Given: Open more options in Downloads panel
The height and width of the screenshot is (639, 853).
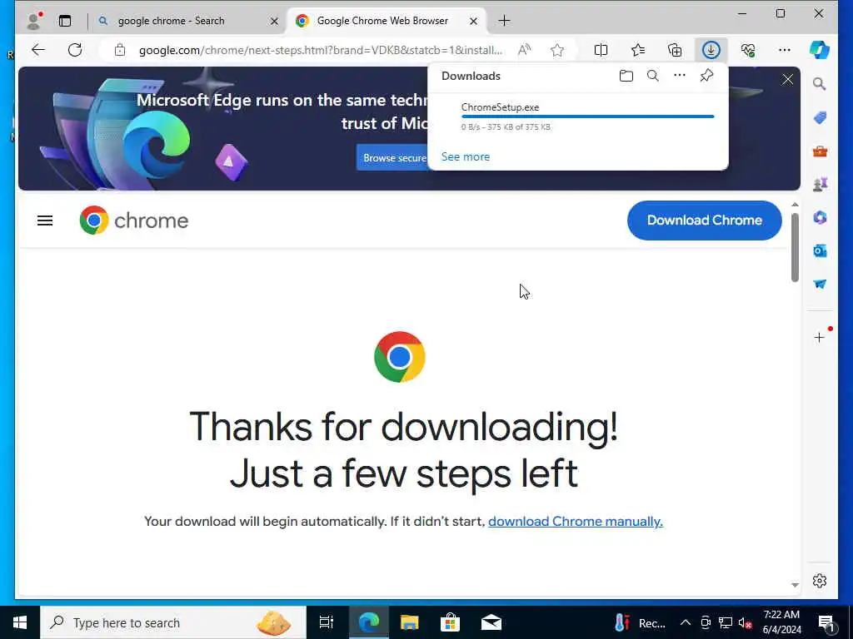Looking at the screenshot, I should [680, 76].
